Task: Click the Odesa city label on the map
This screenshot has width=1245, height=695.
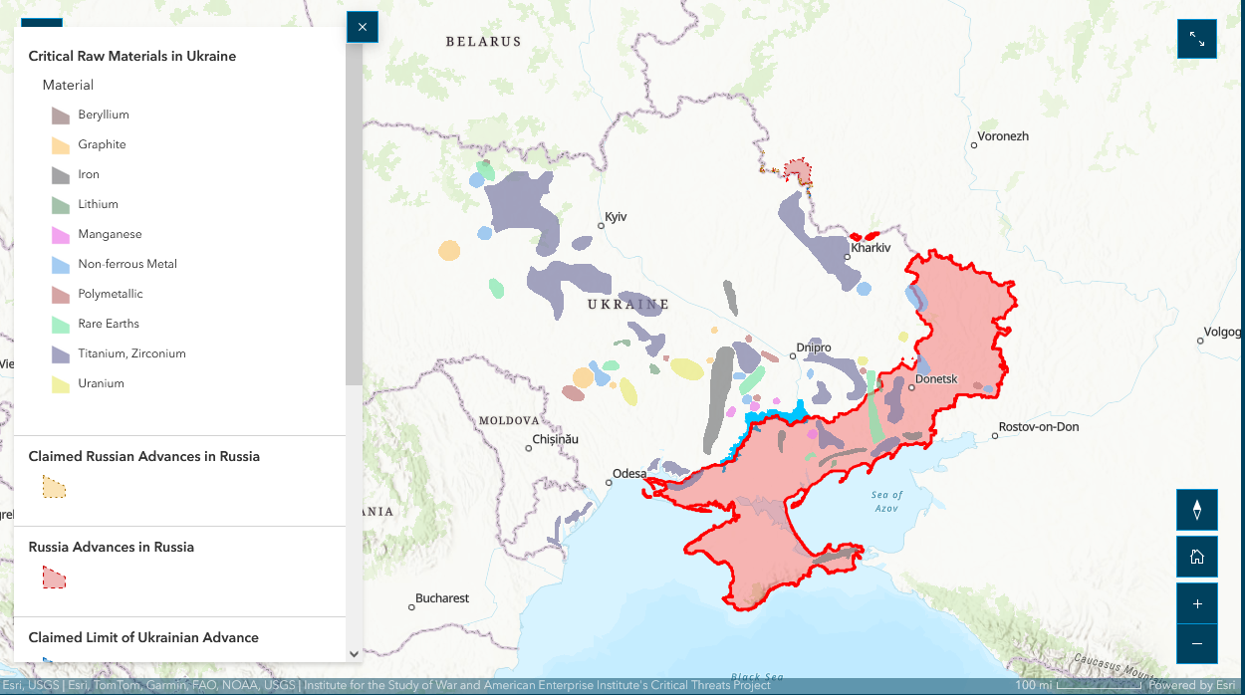Action: pos(629,474)
